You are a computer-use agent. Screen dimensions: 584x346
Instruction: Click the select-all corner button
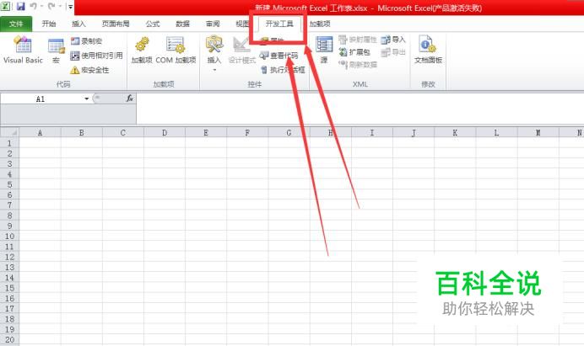[x=9, y=133]
